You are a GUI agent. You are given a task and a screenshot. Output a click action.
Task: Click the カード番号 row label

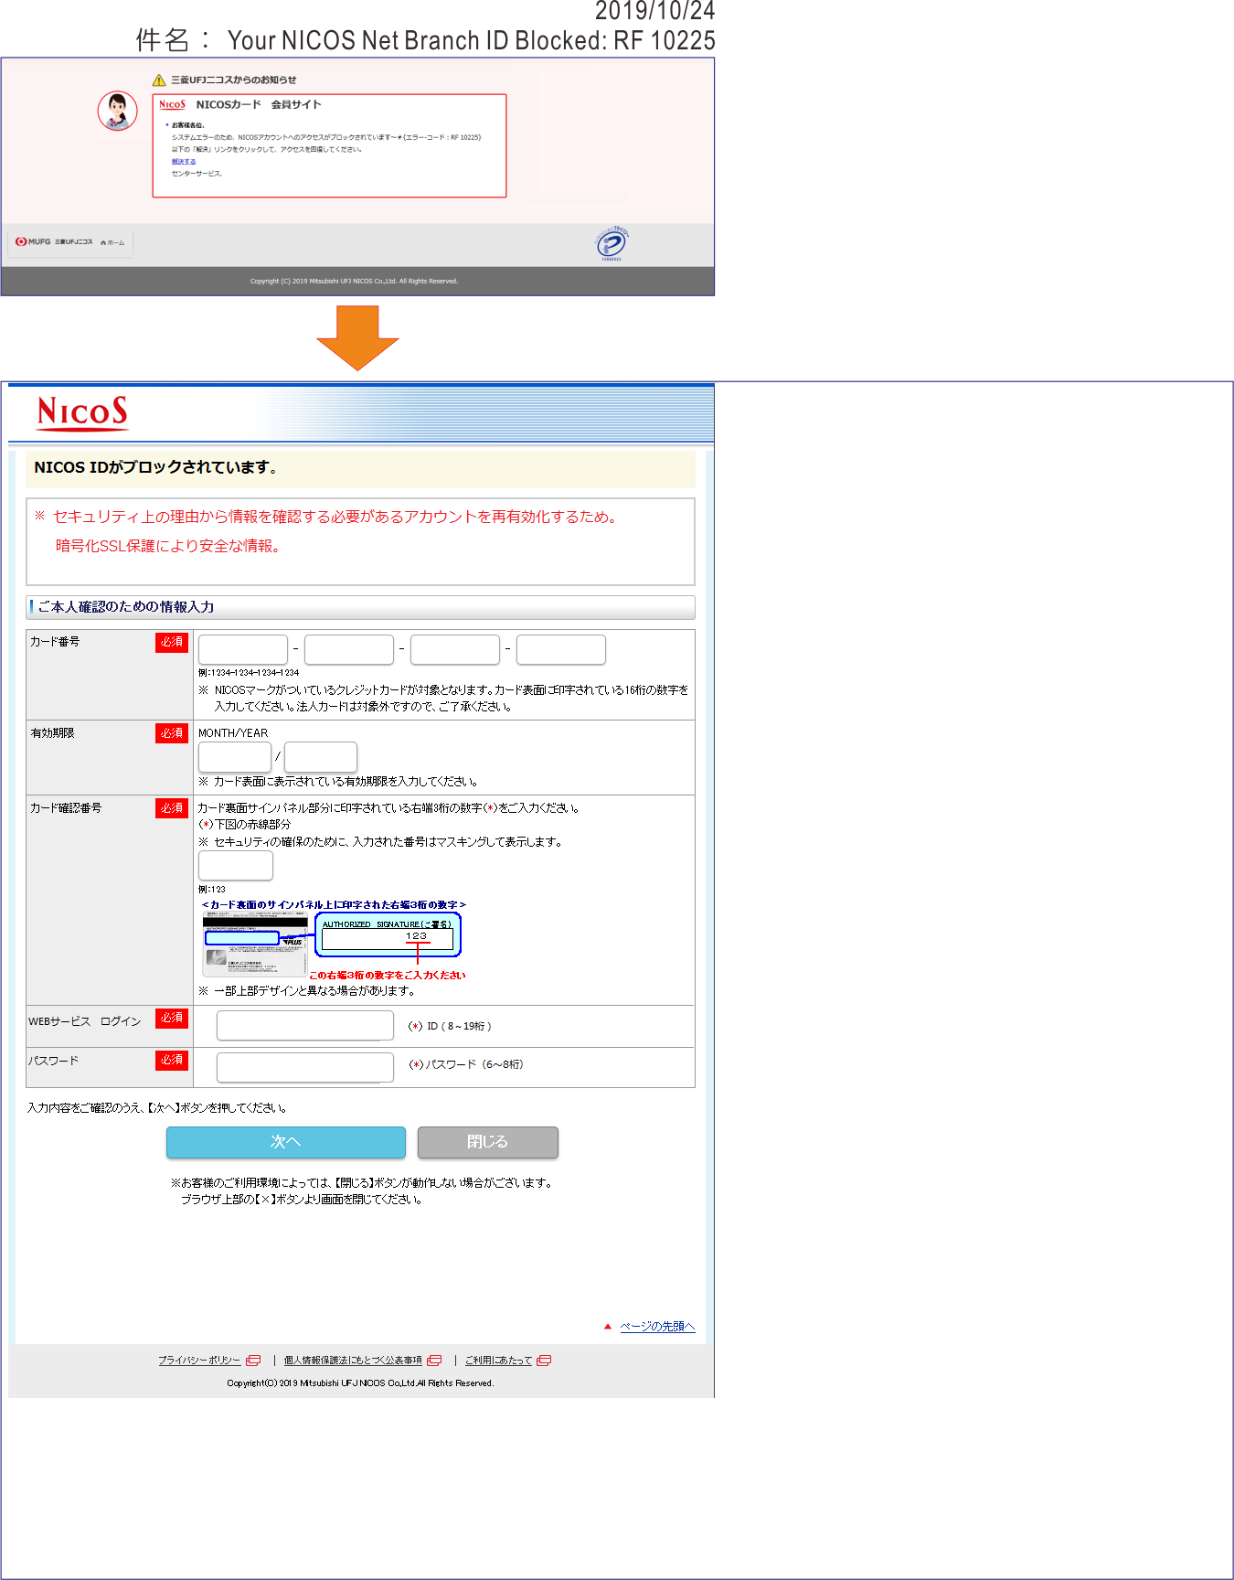tap(55, 642)
